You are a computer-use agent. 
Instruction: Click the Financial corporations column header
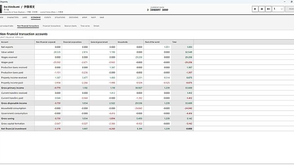pos(76,42)
